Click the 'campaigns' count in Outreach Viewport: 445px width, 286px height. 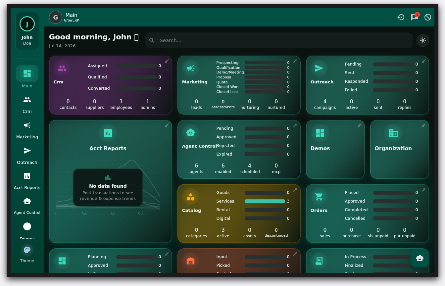click(325, 104)
